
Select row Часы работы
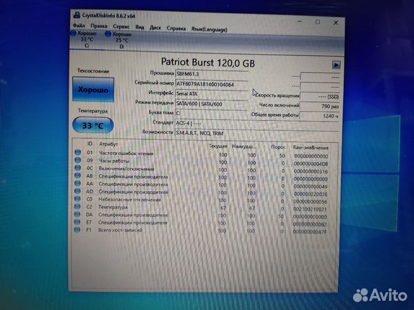[202, 161]
